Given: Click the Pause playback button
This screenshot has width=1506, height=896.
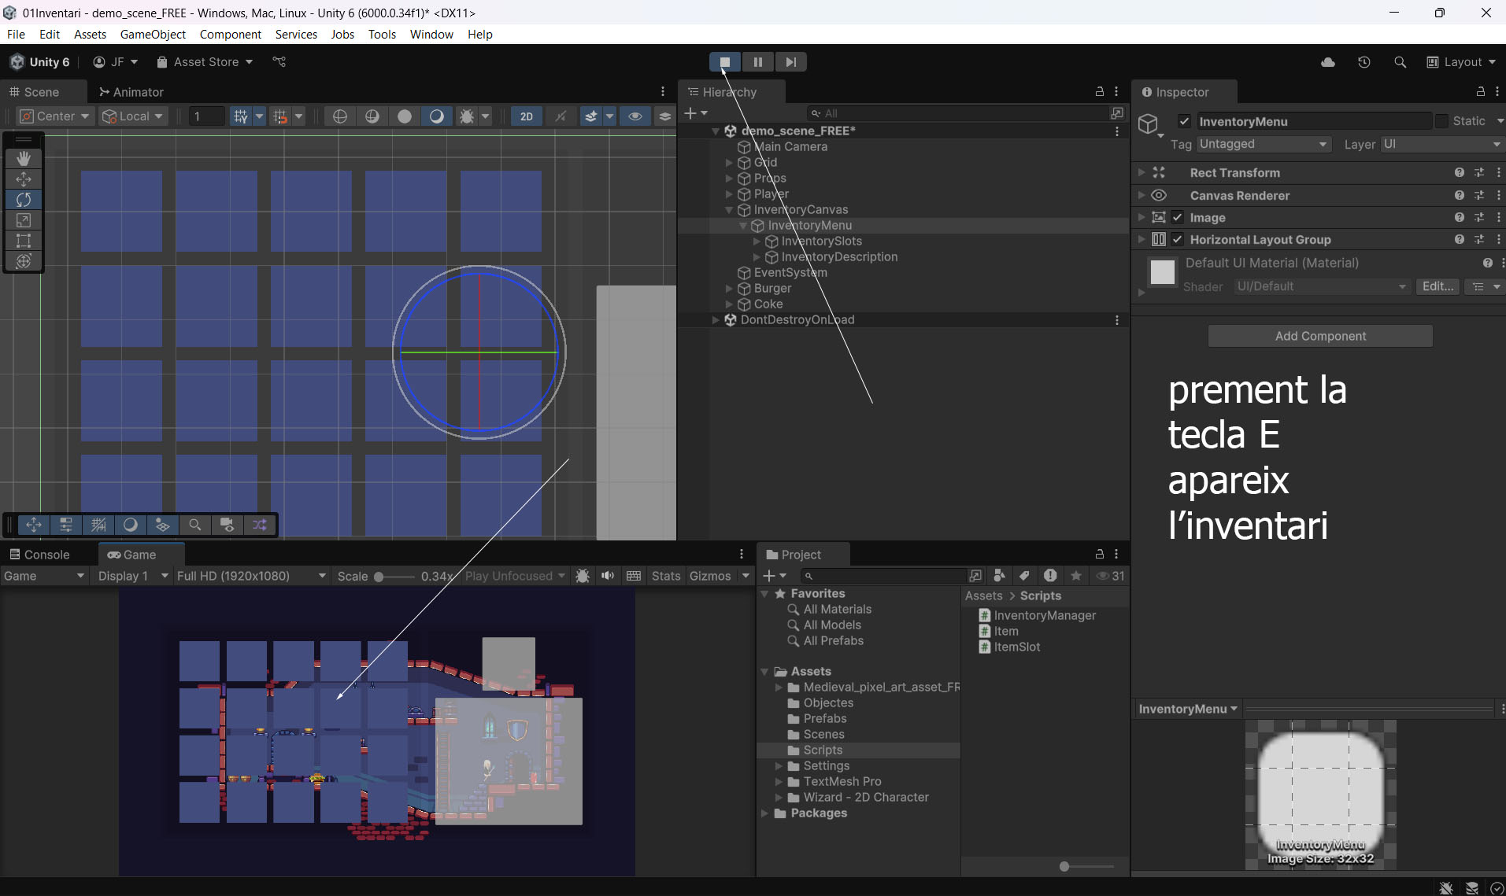Looking at the screenshot, I should (x=757, y=62).
